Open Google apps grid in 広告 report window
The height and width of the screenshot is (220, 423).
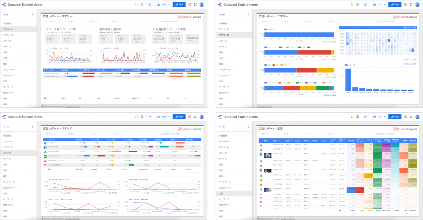click(x=411, y=117)
